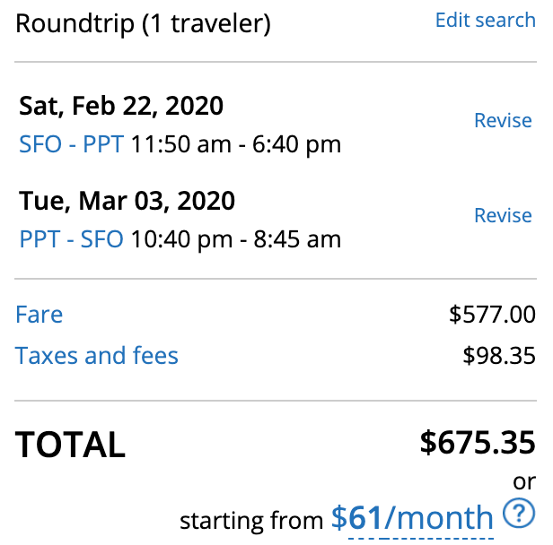The image size is (553, 545).
Task: Click the question mark help icon
Action: tap(519, 514)
